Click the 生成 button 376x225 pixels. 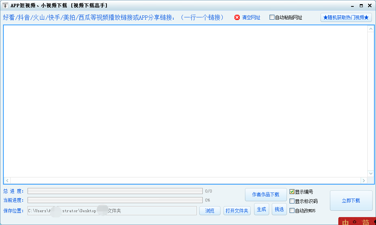261,210
